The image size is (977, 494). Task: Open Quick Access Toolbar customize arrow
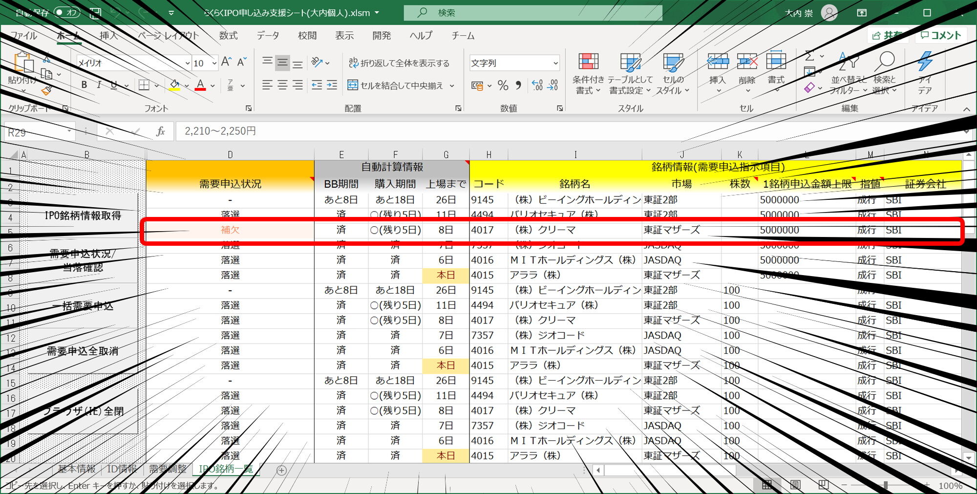click(171, 13)
